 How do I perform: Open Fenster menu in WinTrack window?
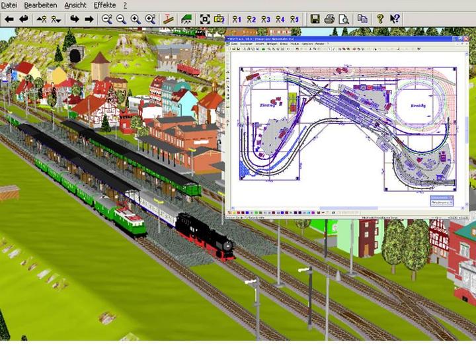320,44
